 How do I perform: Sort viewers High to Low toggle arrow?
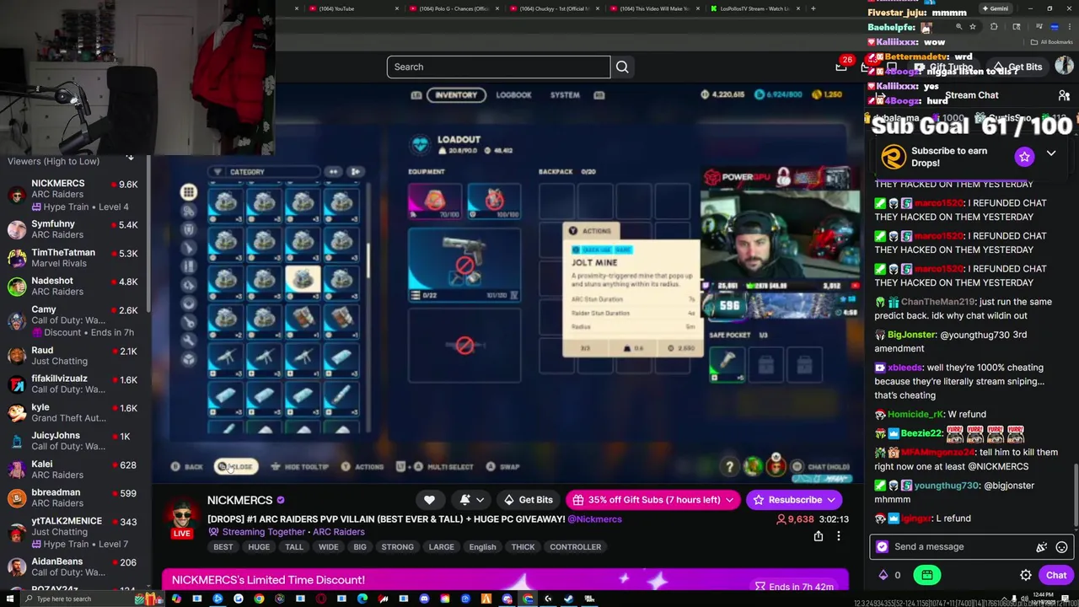coord(130,158)
